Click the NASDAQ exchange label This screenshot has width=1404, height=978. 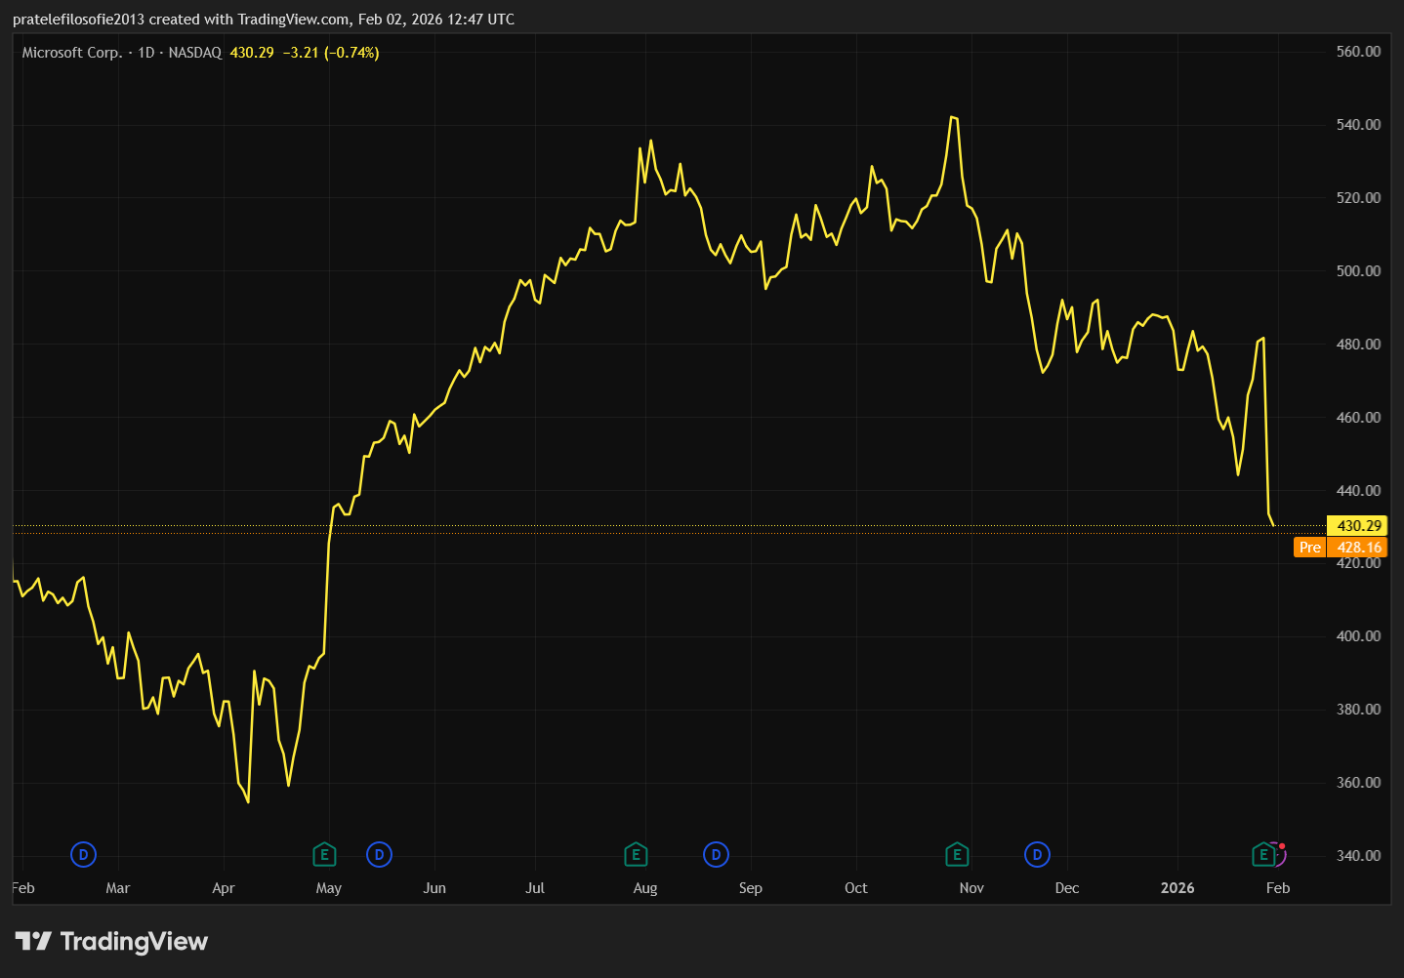point(195,53)
